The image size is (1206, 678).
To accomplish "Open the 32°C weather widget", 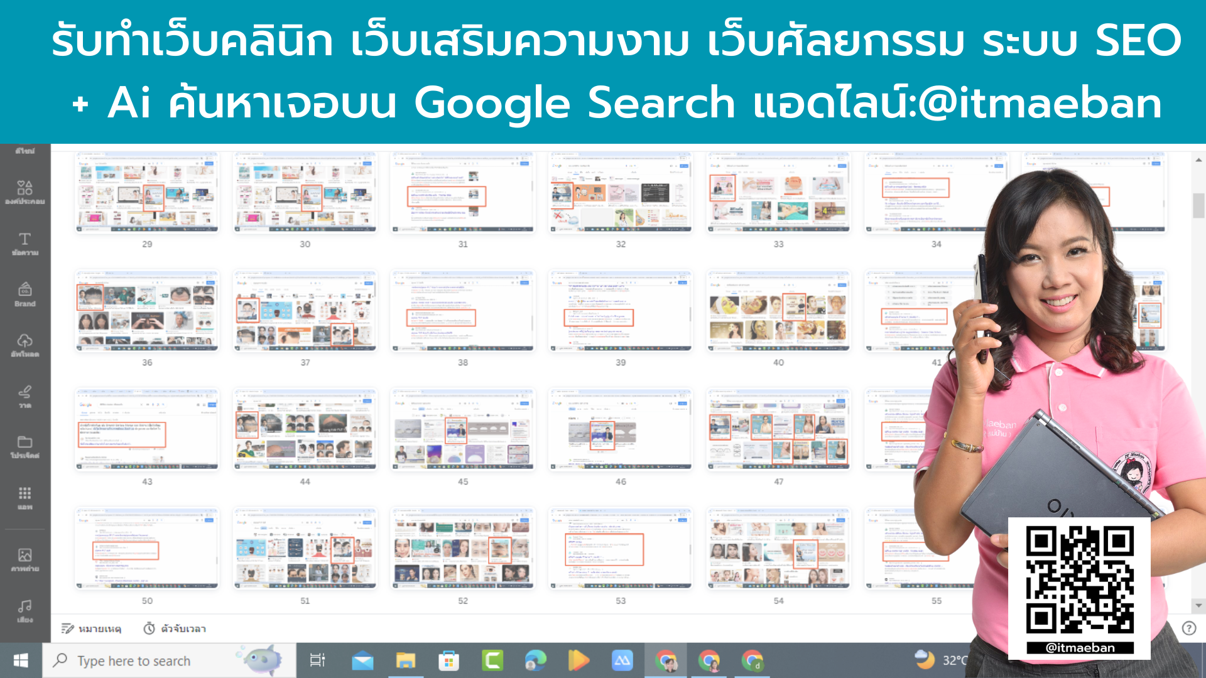I will [939, 660].
